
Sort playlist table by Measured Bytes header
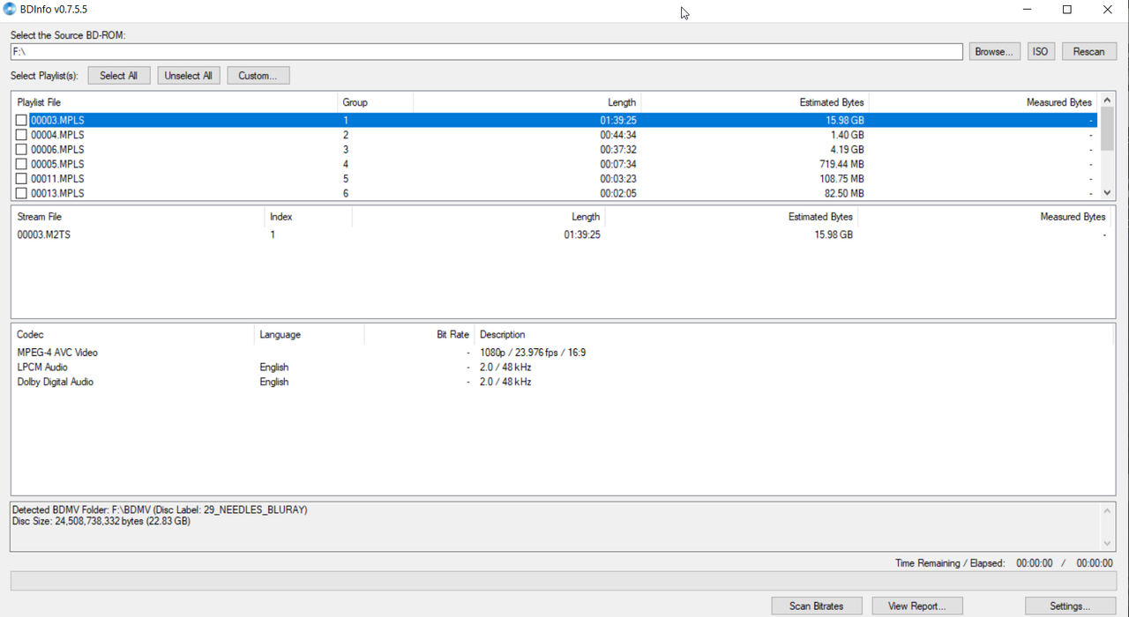pyautogui.click(x=983, y=102)
